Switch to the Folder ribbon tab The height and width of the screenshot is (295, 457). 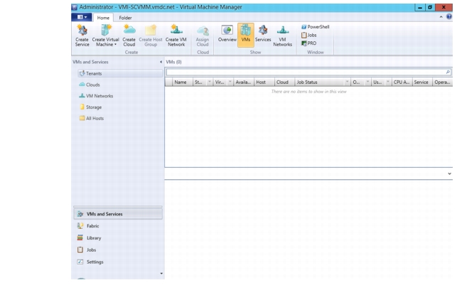pos(125,18)
